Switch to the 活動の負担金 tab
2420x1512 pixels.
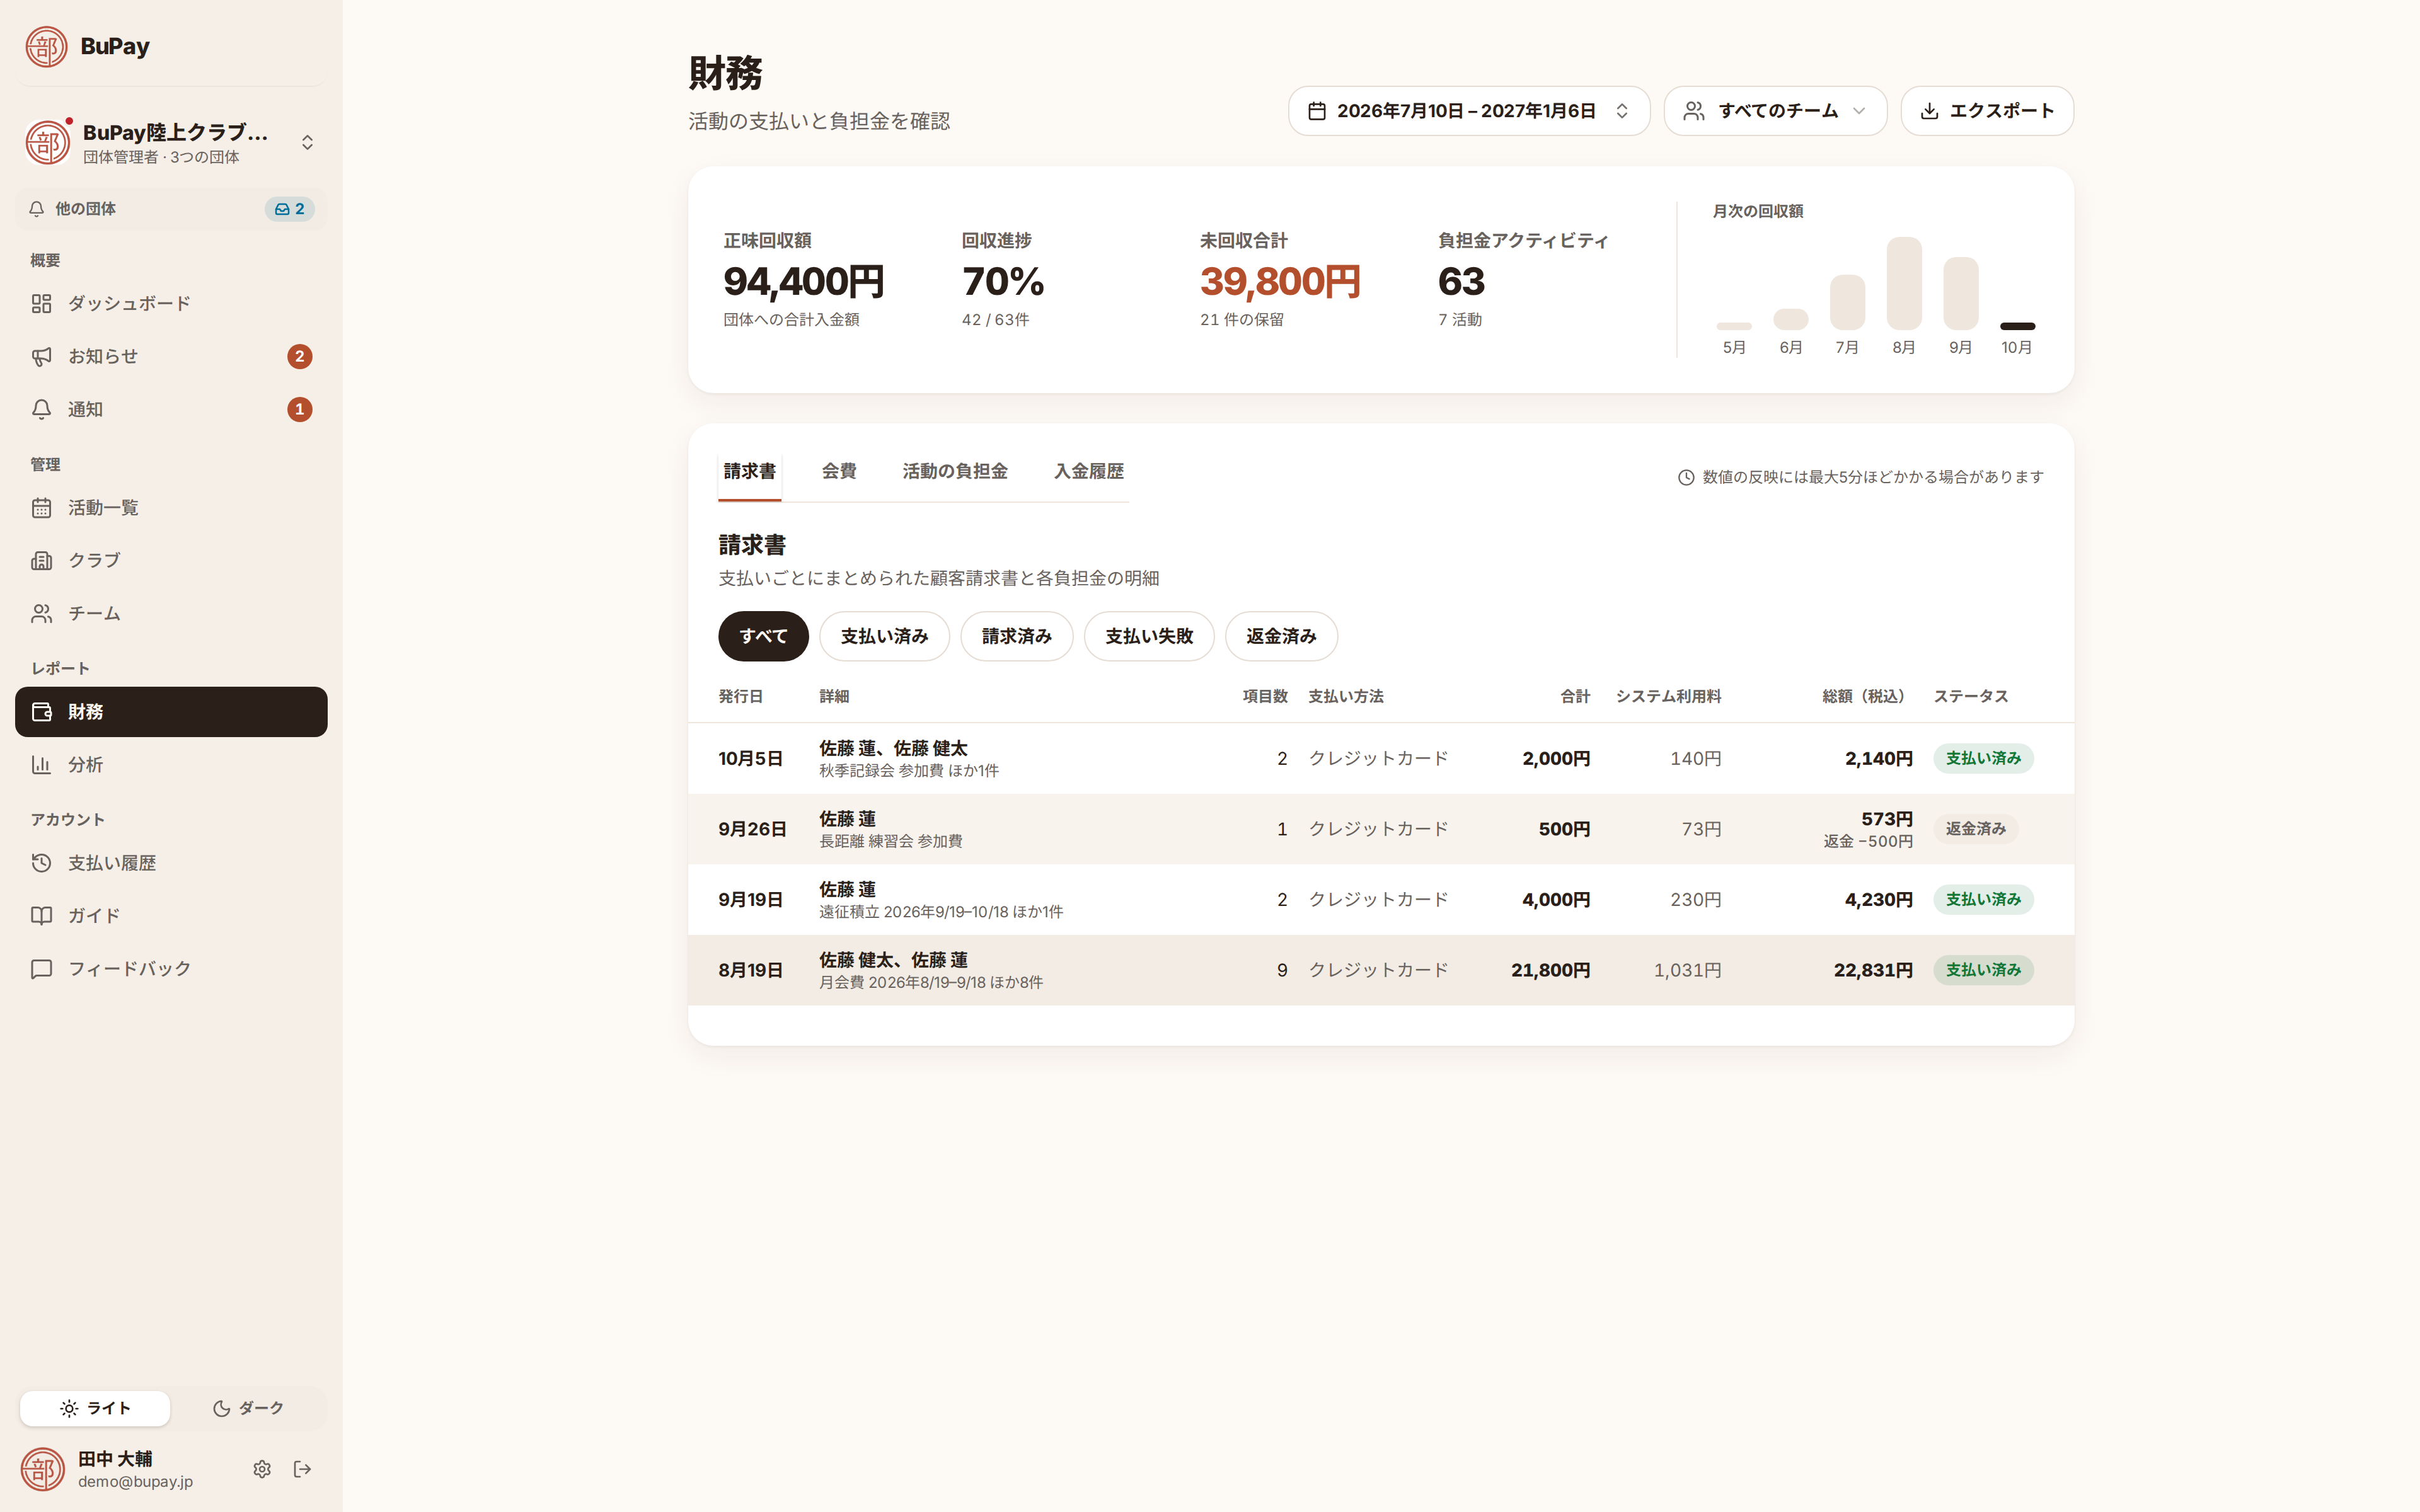tap(954, 471)
